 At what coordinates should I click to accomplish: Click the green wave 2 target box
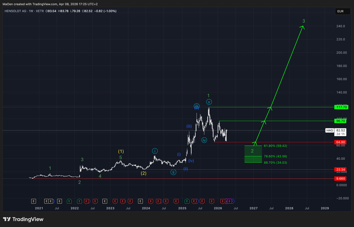253,154
